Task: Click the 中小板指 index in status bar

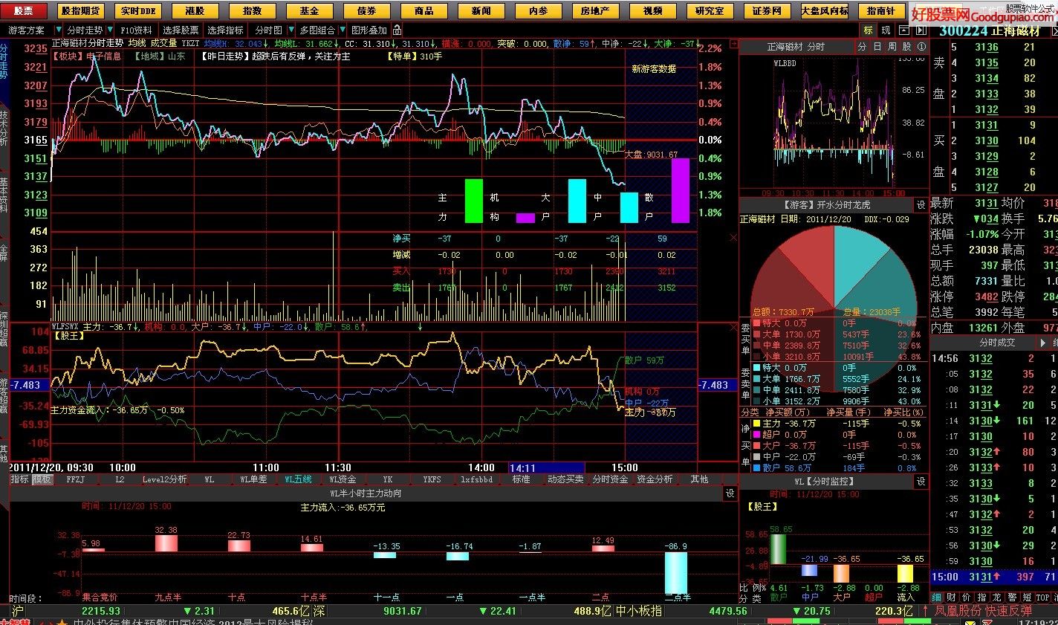Action: click(638, 611)
